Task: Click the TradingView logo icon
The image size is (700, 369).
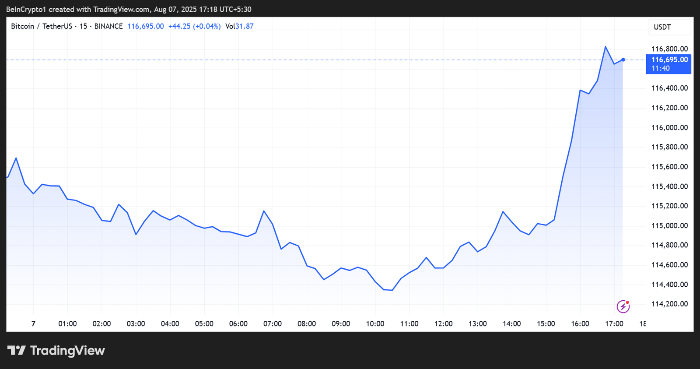Action: click(x=17, y=351)
